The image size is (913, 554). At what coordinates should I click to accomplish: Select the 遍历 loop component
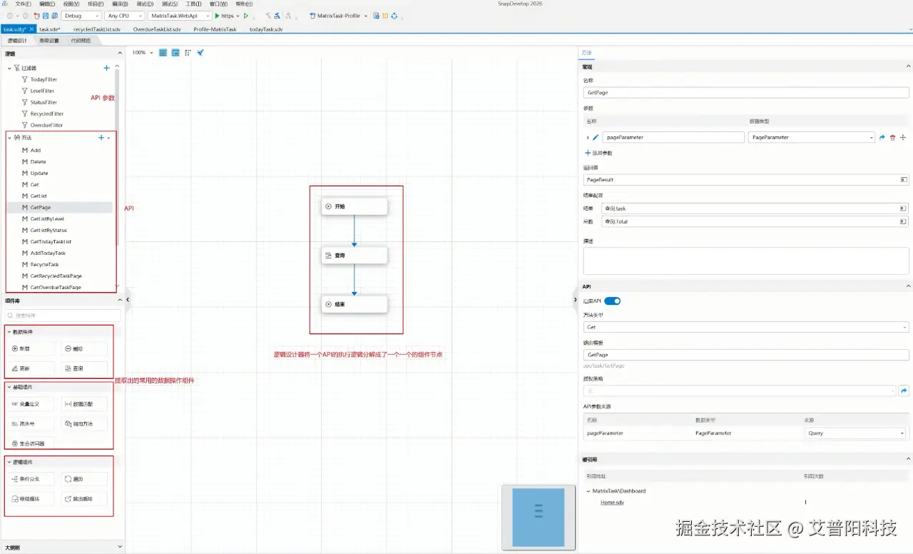click(x=85, y=479)
